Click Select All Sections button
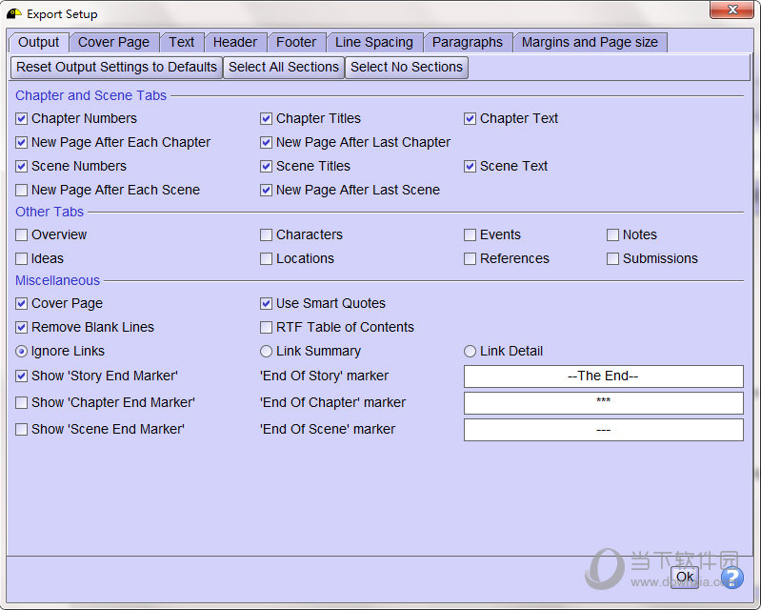The image size is (761, 610). coord(284,67)
